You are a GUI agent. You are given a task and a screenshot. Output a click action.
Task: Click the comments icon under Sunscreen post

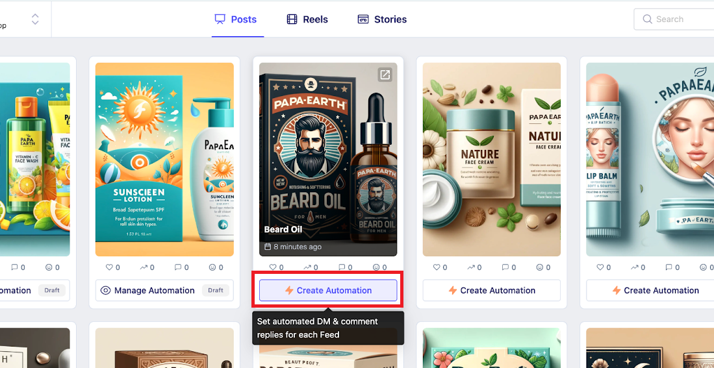tap(178, 267)
